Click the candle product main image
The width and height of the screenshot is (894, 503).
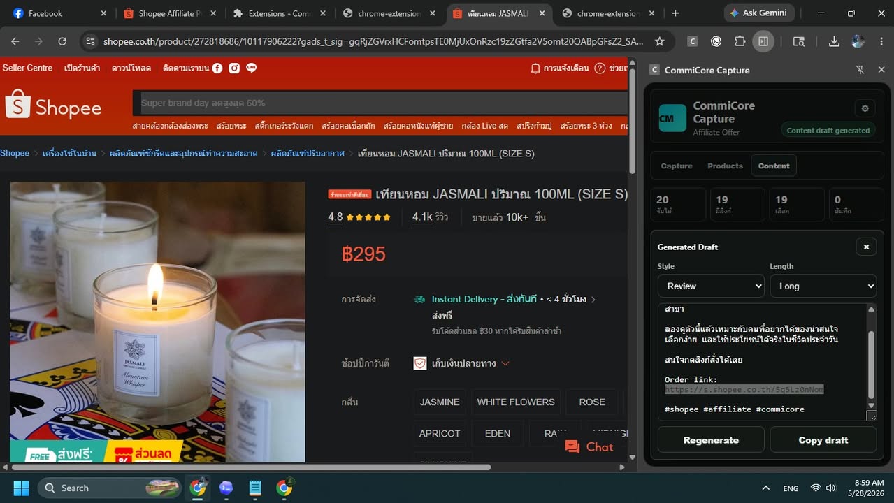pyautogui.click(x=157, y=321)
